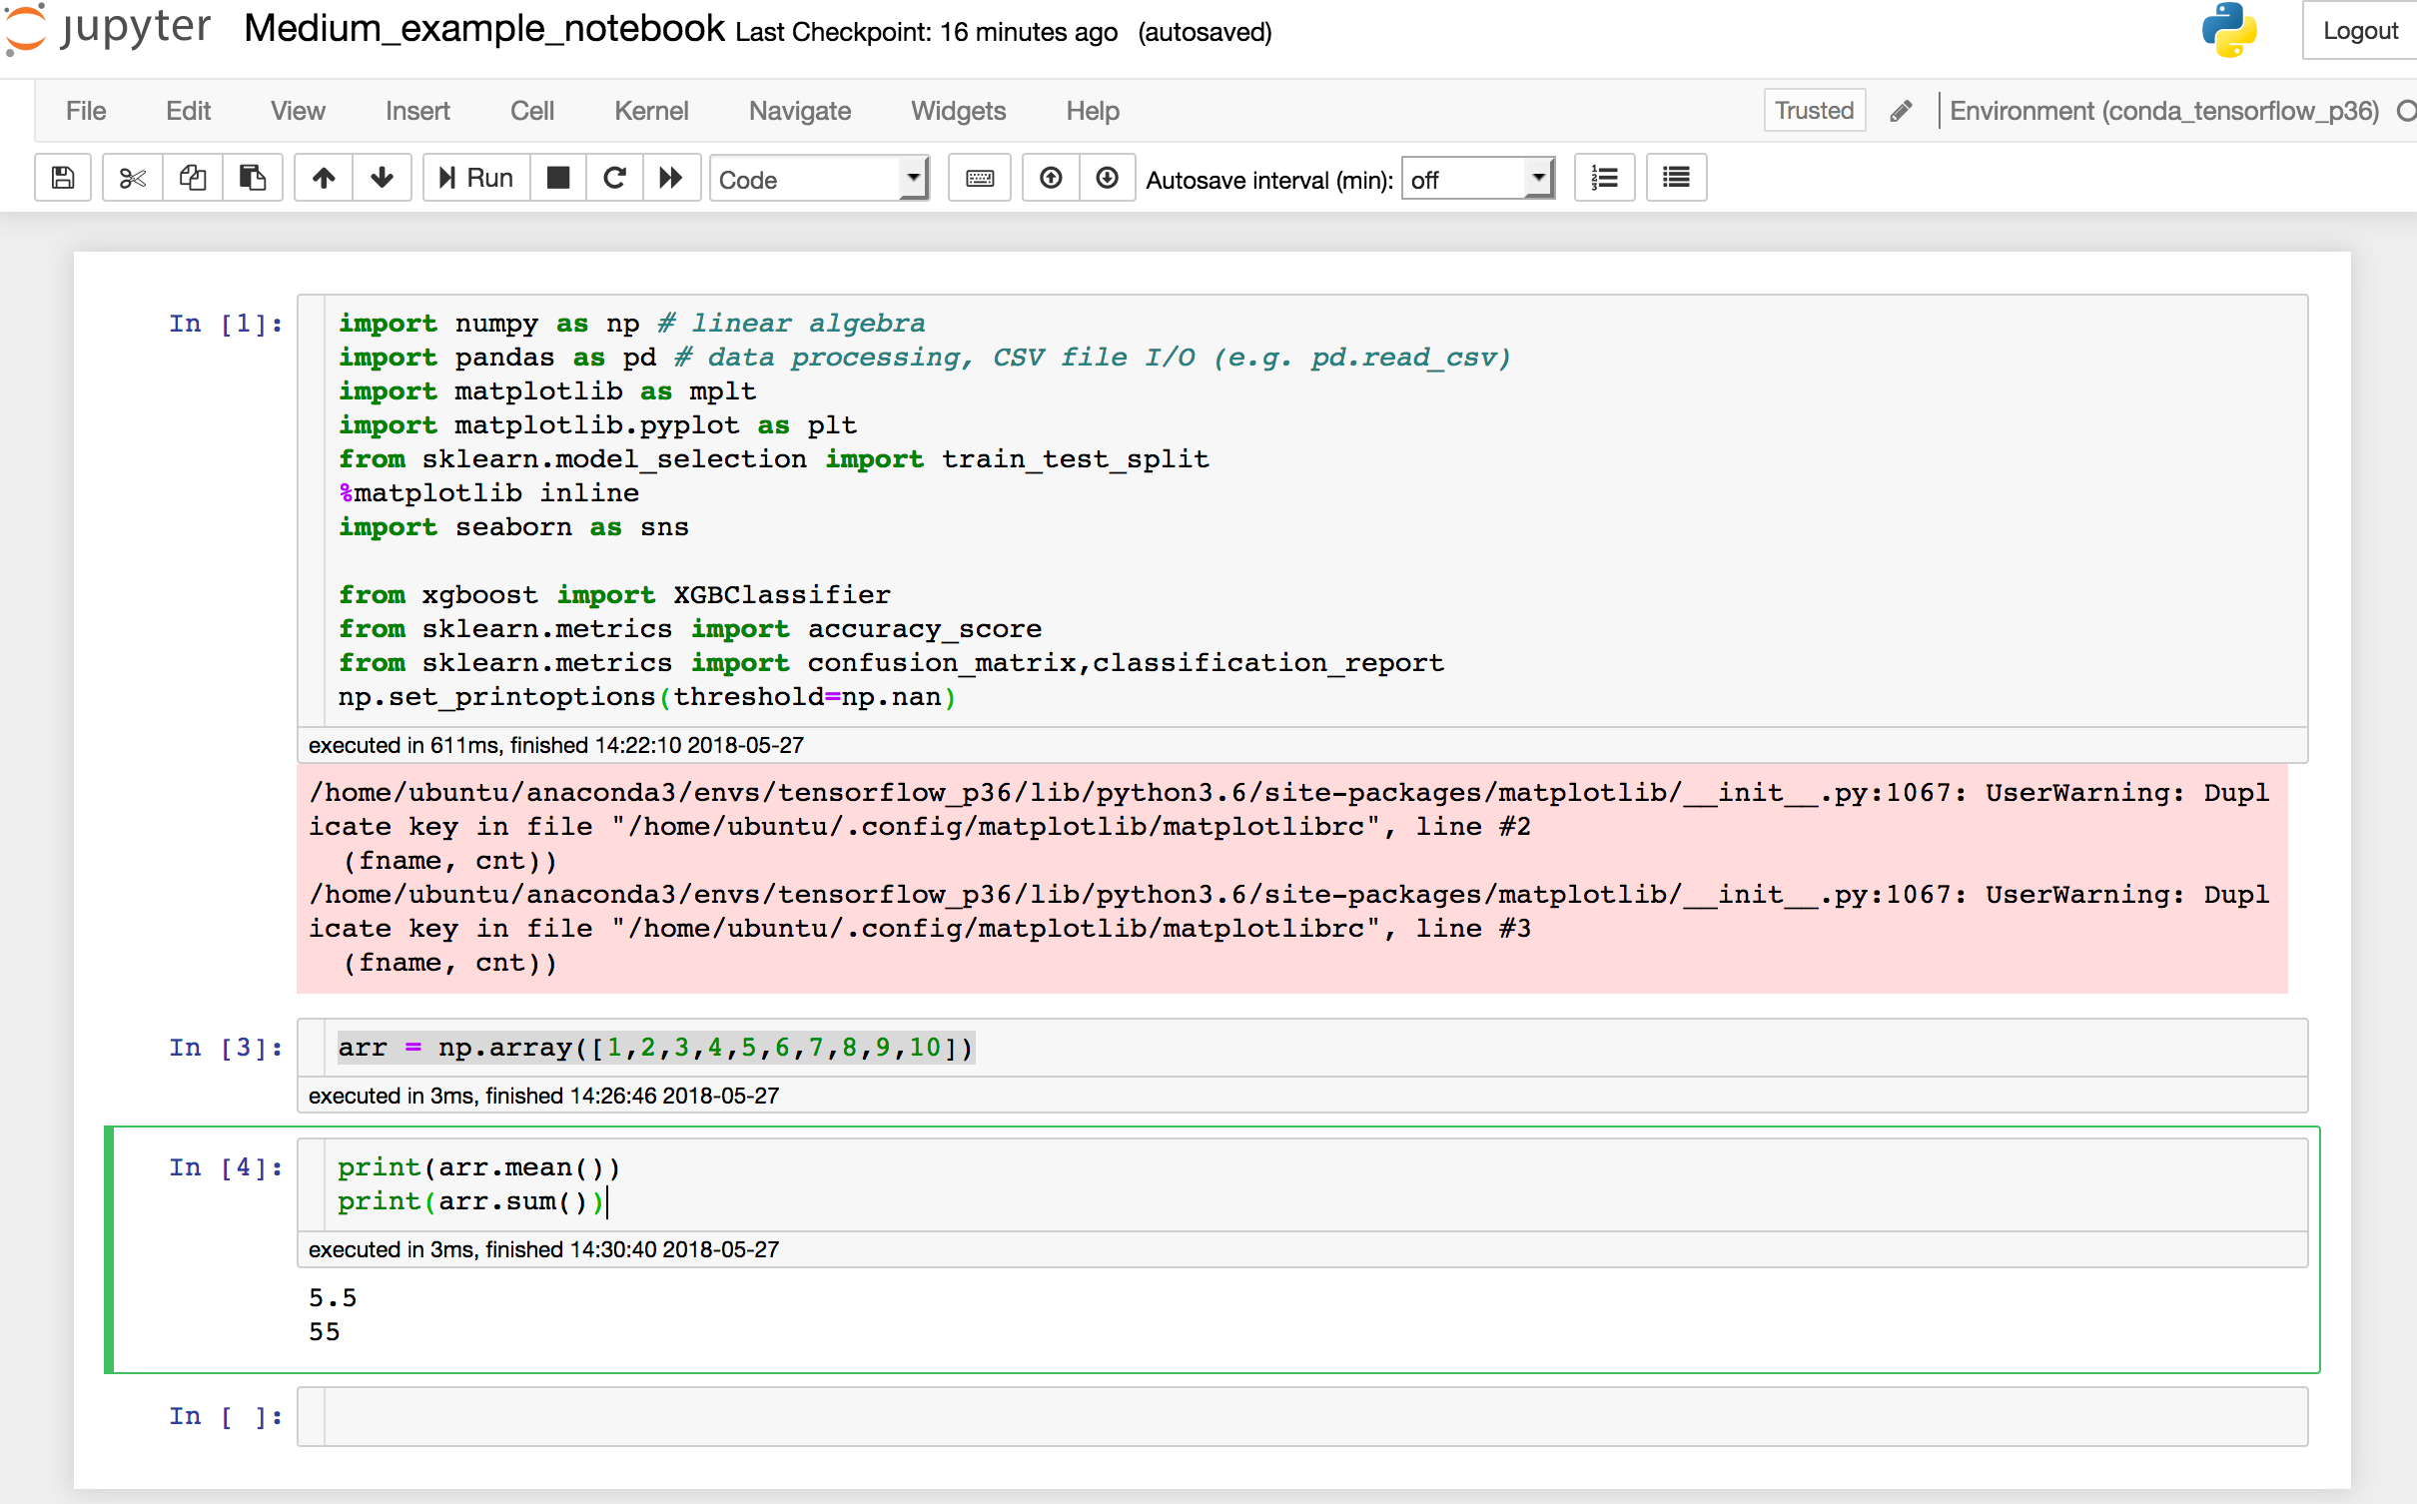Save the notebook using the save icon
The image size is (2417, 1504).
pyautogui.click(x=63, y=177)
